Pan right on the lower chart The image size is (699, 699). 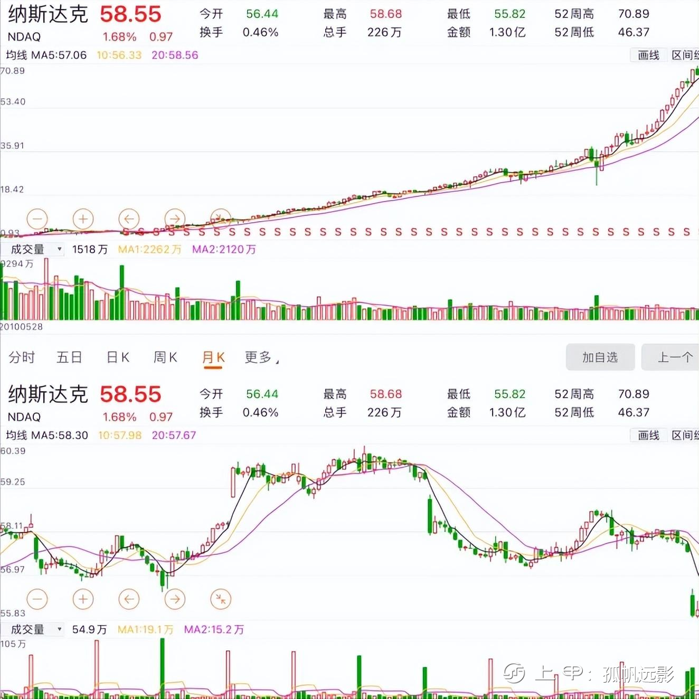click(x=175, y=599)
